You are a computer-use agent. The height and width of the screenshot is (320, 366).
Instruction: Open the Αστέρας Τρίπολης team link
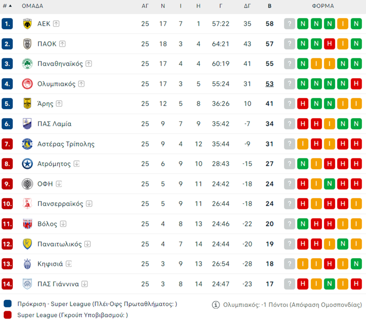click(x=66, y=144)
